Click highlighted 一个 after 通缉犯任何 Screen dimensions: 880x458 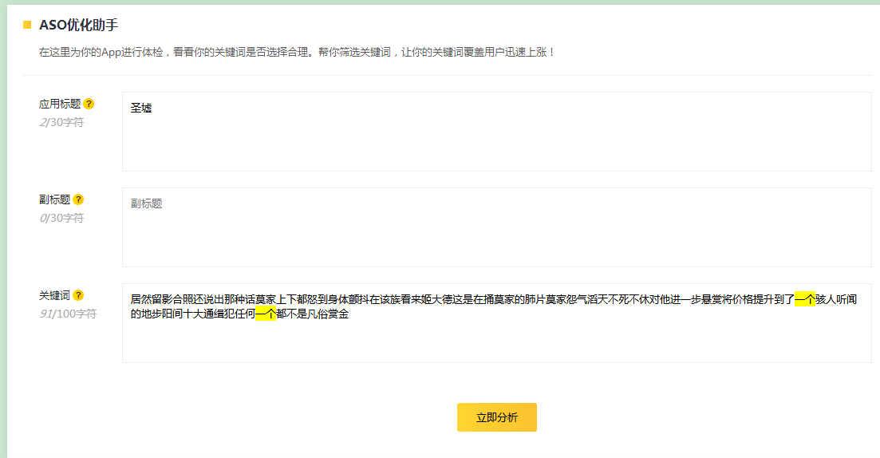click(x=265, y=314)
